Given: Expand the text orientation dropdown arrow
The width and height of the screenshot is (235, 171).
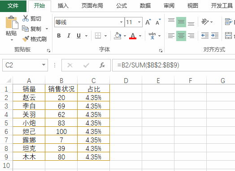Looking at the screenshot, I should 211,22.
